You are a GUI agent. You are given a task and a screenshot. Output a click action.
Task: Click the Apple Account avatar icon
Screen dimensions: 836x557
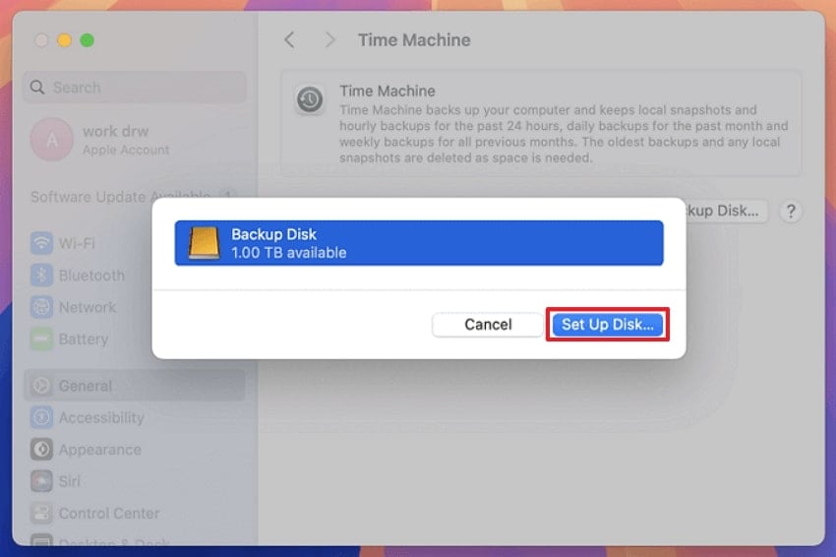pyautogui.click(x=52, y=140)
